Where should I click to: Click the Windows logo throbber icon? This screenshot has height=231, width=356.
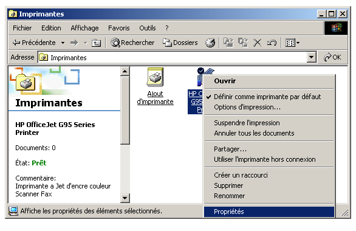coord(336,28)
